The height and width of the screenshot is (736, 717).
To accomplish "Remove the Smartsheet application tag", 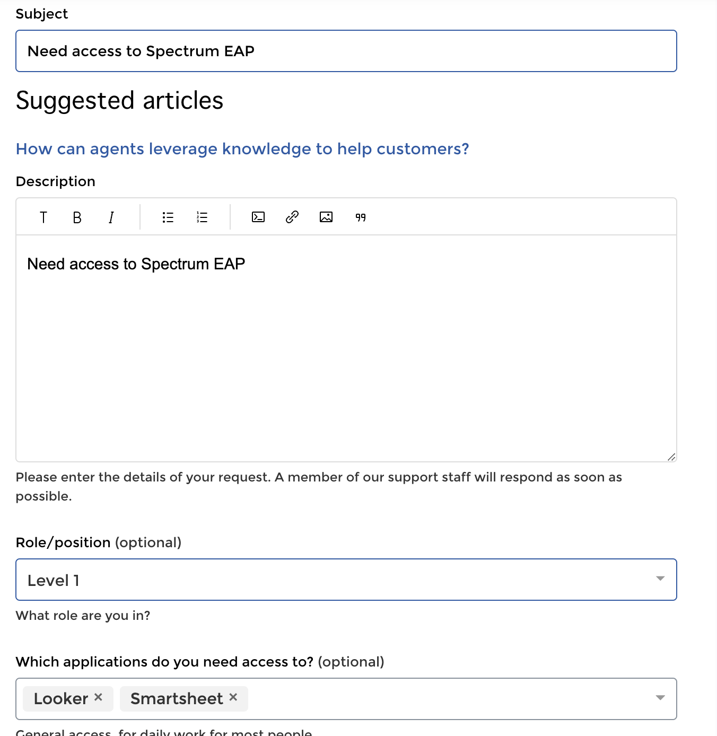I will tap(233, 697).
